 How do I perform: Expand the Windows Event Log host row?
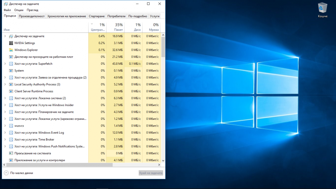[x=5, y=133]
